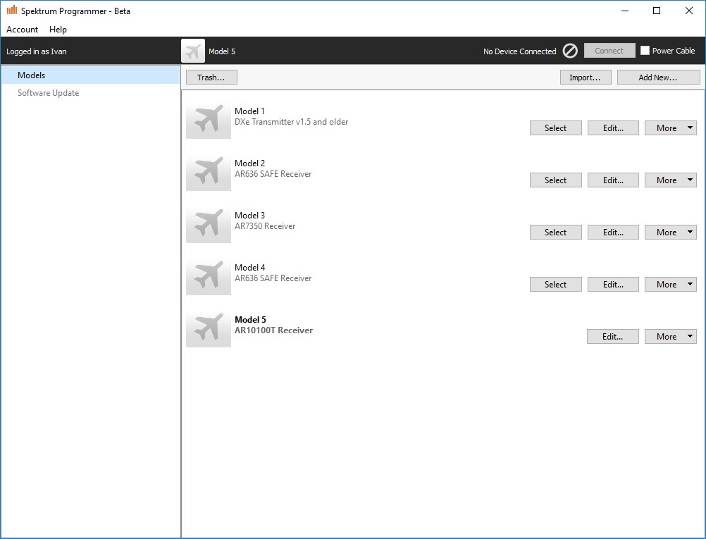706x539 pixels.
Task: Open the More dropdown for Model 3
Action: pos(670,233)
